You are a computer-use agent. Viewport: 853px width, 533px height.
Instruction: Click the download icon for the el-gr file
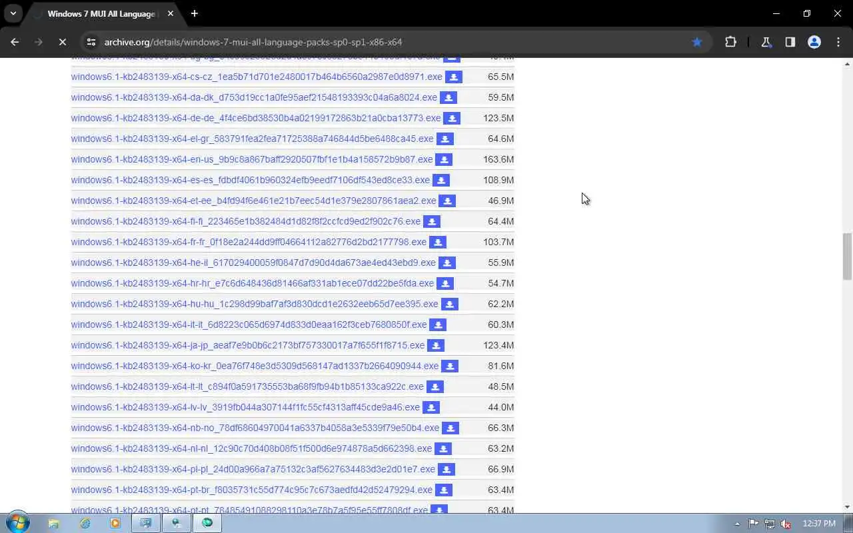click(x=444, y=139)
